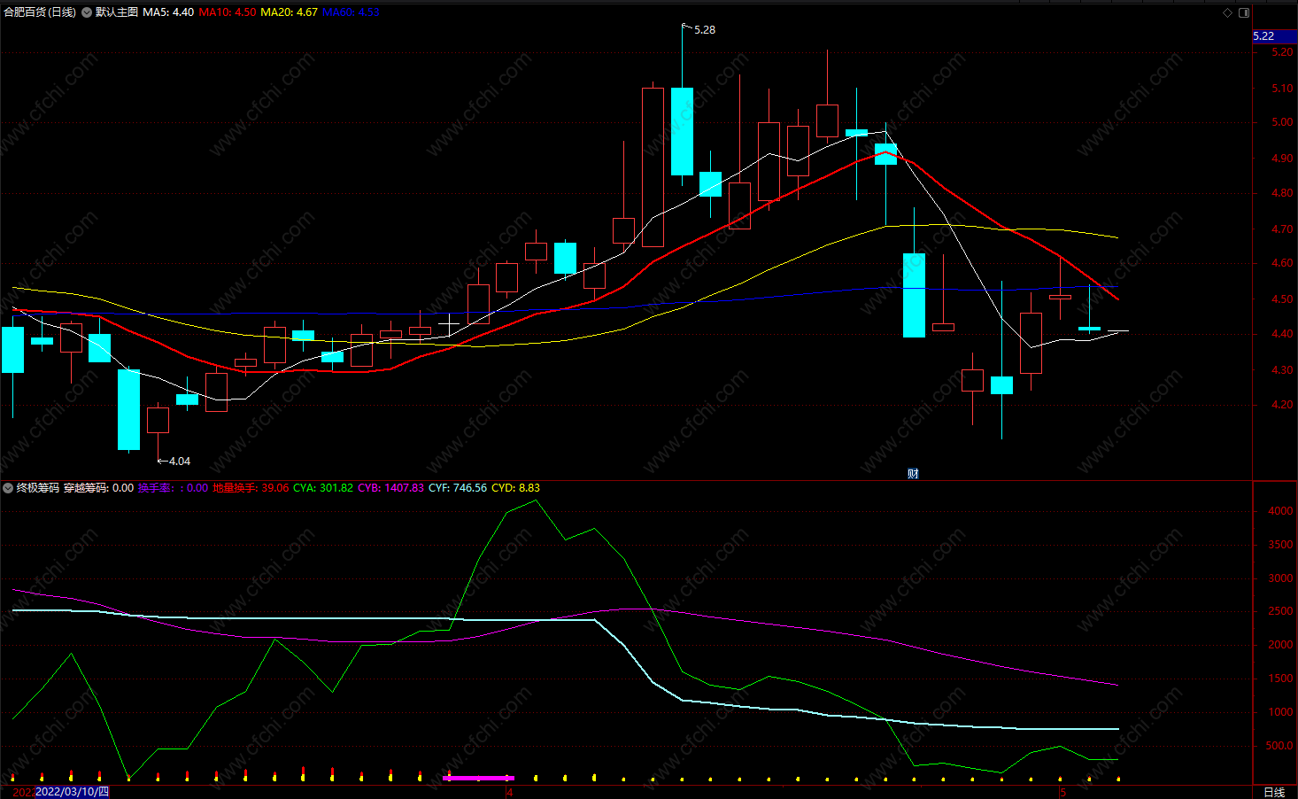Click the 财 finance marker icon on chart

(x=913, y=474)
